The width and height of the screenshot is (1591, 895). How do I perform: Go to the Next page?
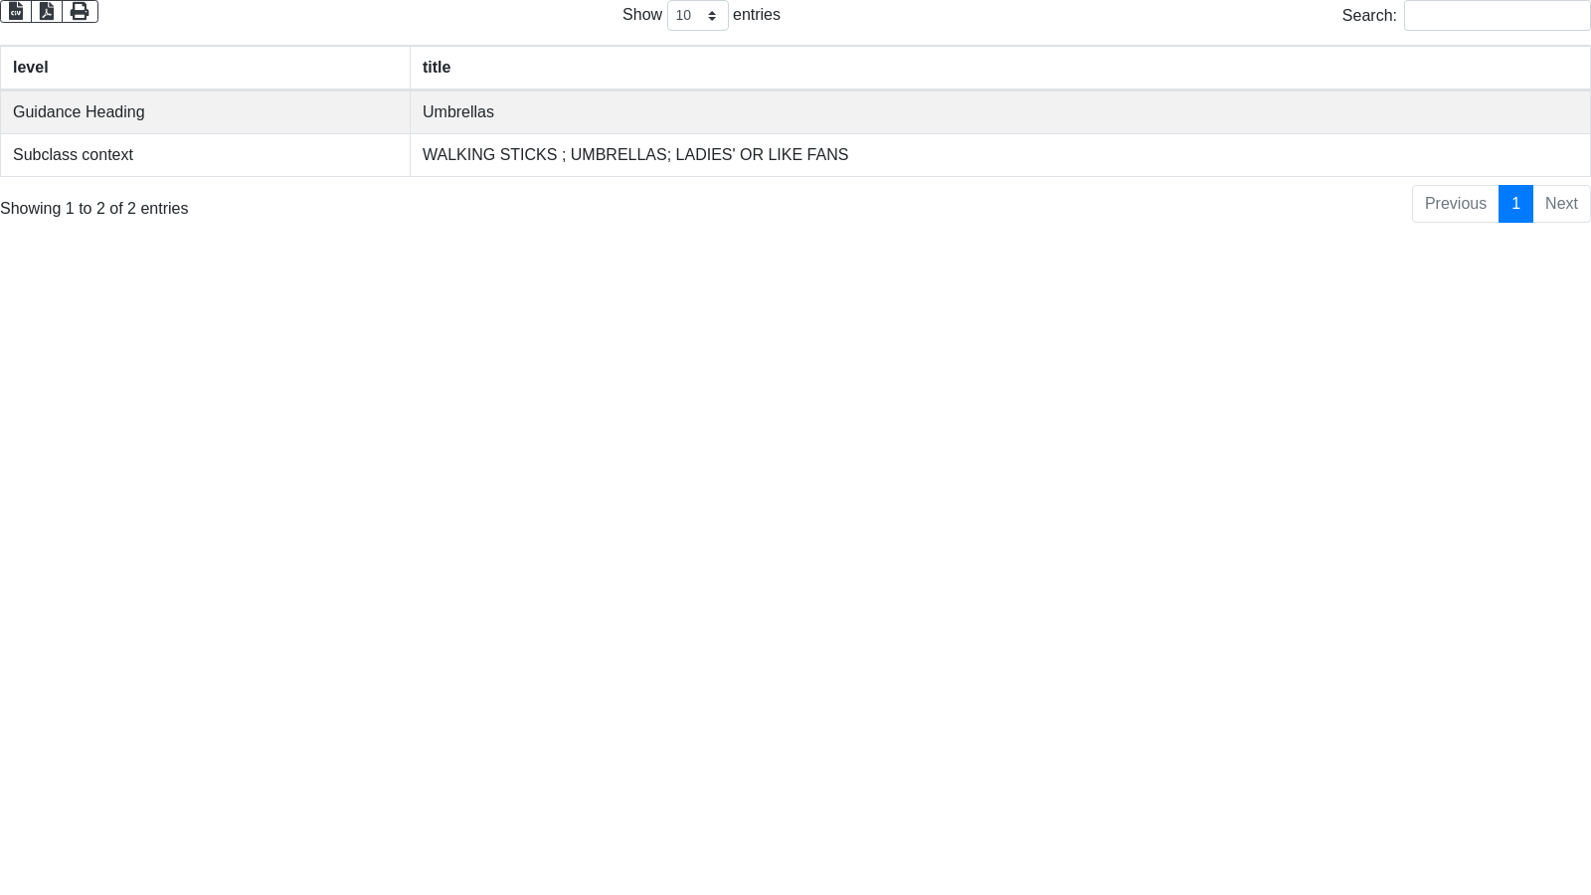(x=1561, y=204)
